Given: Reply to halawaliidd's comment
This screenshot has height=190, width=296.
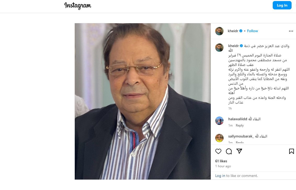Looking at the screenshot, I should point(240,125).
